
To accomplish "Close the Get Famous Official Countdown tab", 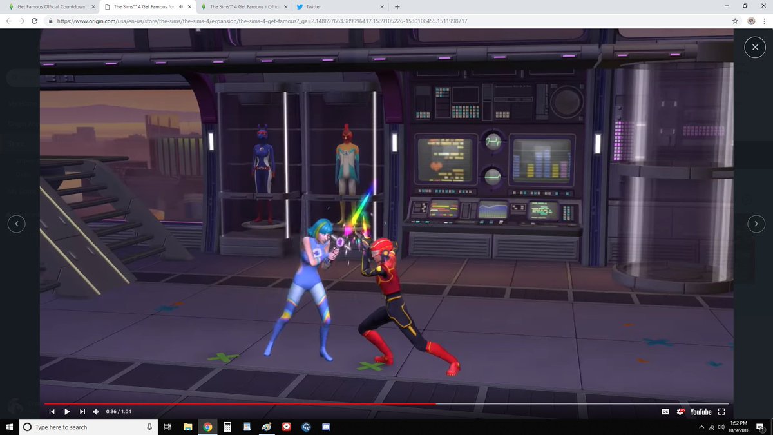I will click(94, 6).
